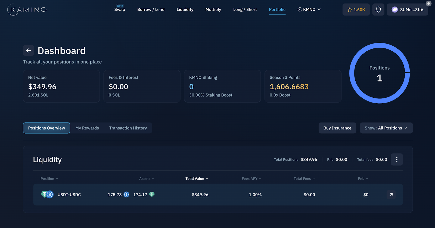The image size is (435, 228).
Task: Open the Multiply page
Action: pos(213,10)
